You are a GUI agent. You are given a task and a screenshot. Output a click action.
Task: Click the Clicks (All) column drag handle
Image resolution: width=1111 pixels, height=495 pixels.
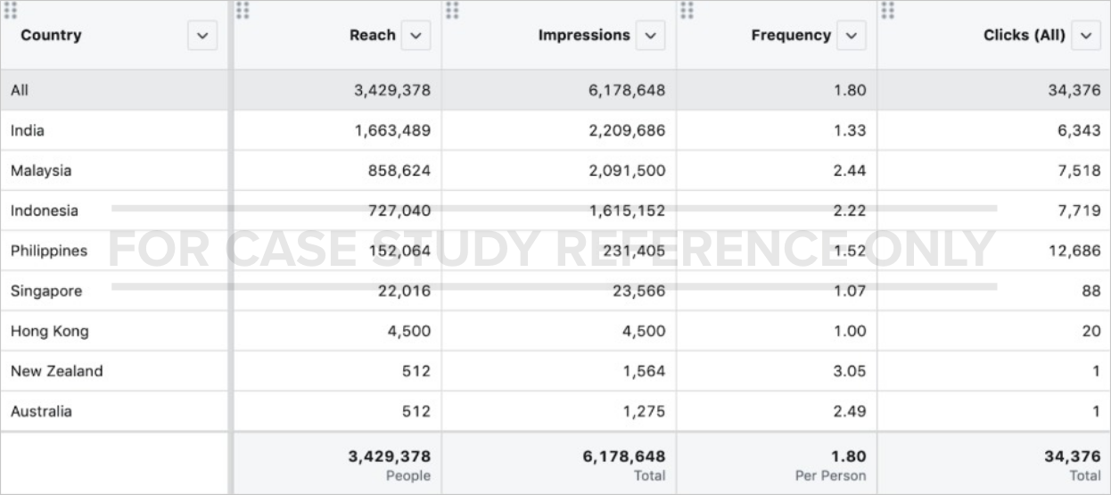pyautogui.click(x=887, y=10)
